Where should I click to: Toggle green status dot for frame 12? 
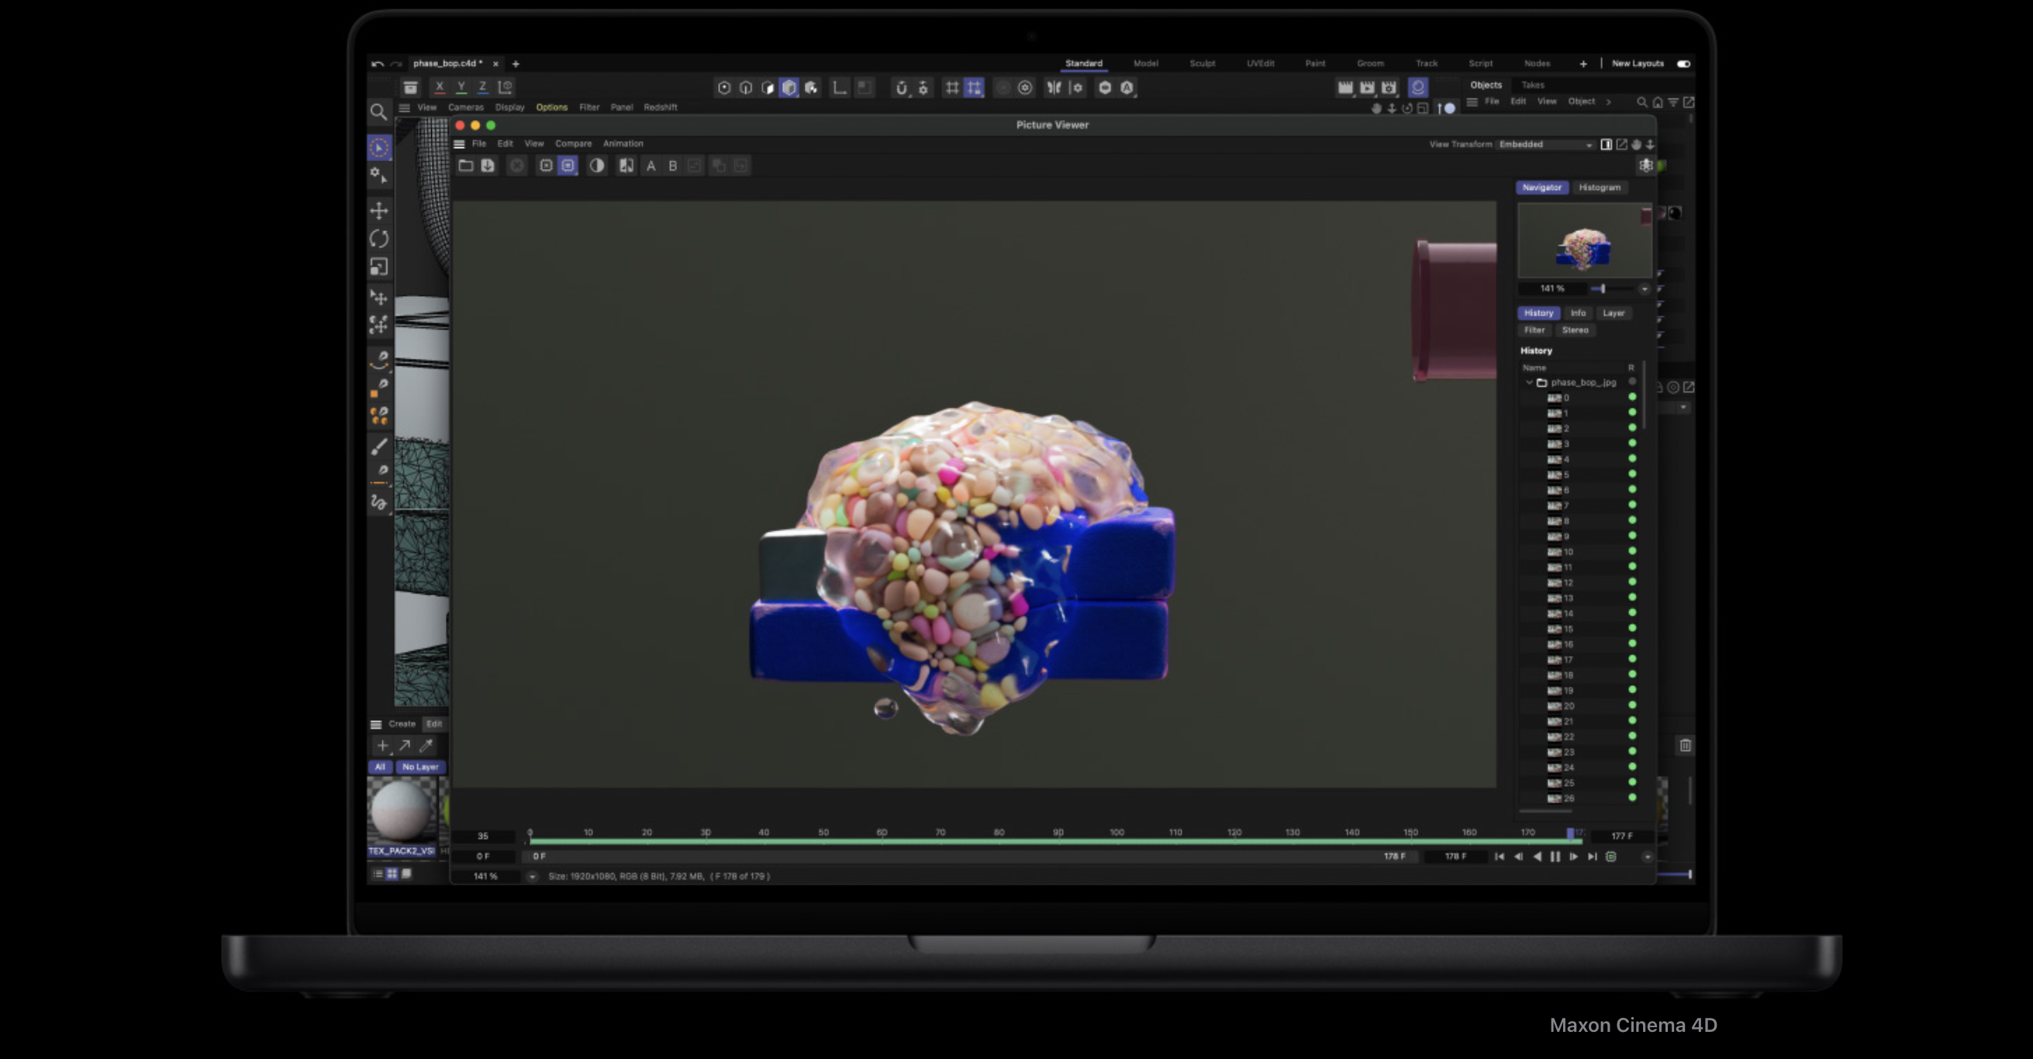click(1632, 581)
